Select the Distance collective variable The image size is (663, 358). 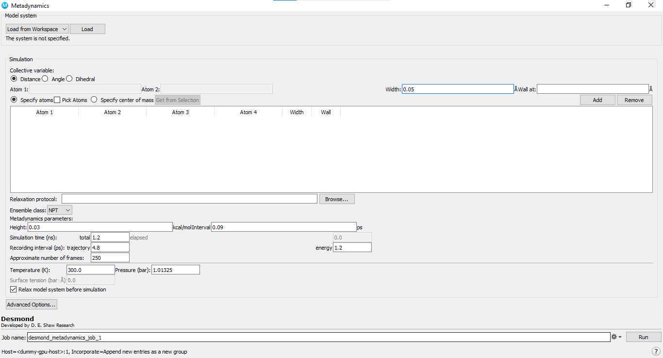(14, 79)
